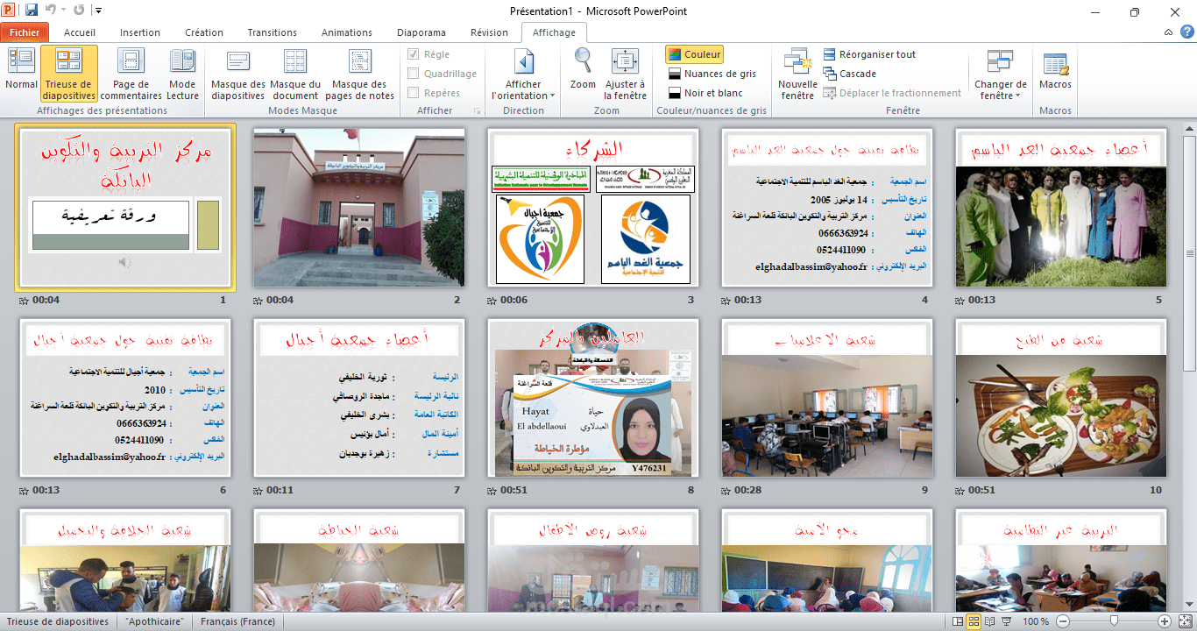Screen dimensions: 1197x631
Task: Open the Diaporama tab
Action: [421, 32]
